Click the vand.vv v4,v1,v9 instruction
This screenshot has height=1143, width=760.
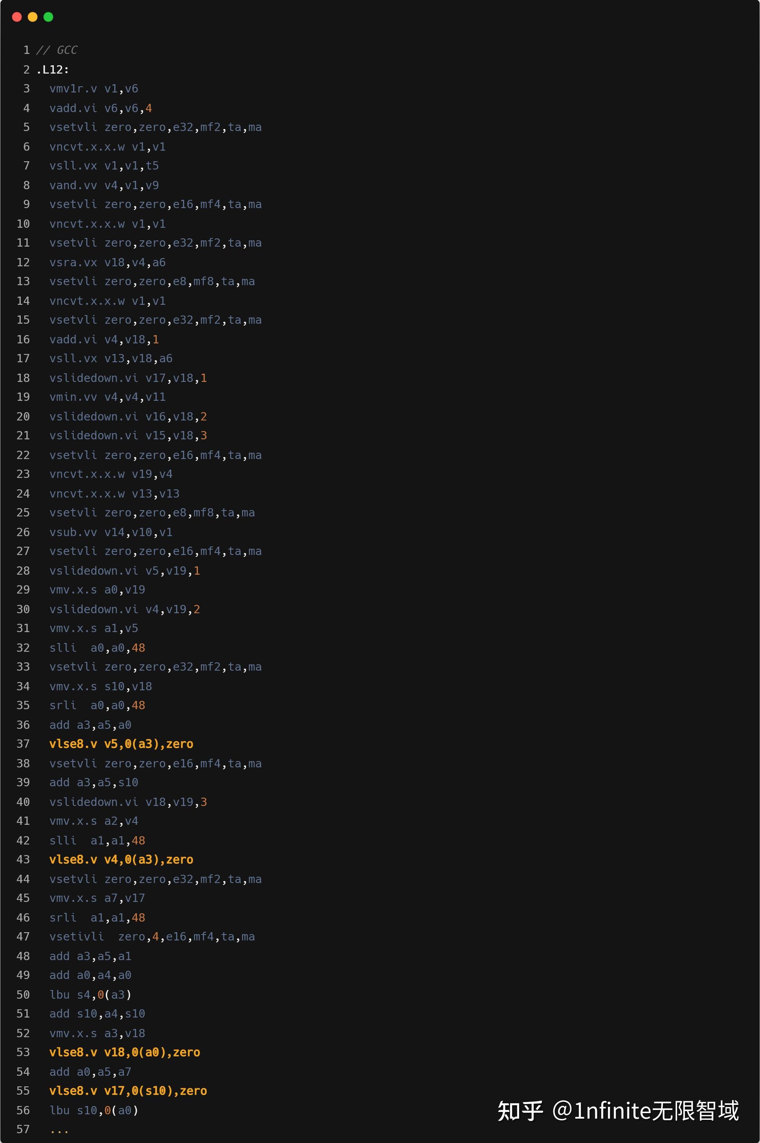click(x=104, y=185)
